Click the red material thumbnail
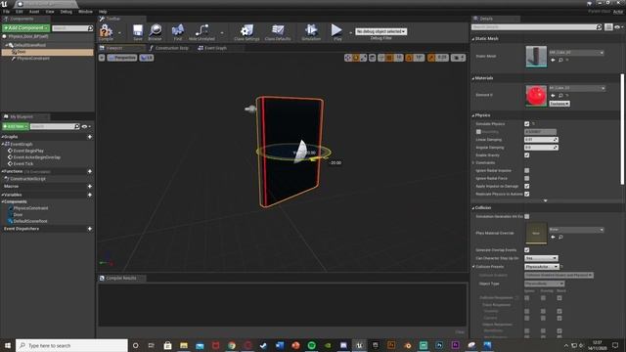This screenshot has height=352, width=626. click(536, 96)
